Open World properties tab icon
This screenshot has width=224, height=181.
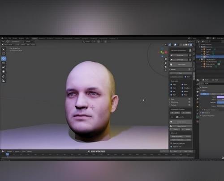pyautogui.click(x=198, y=103)
